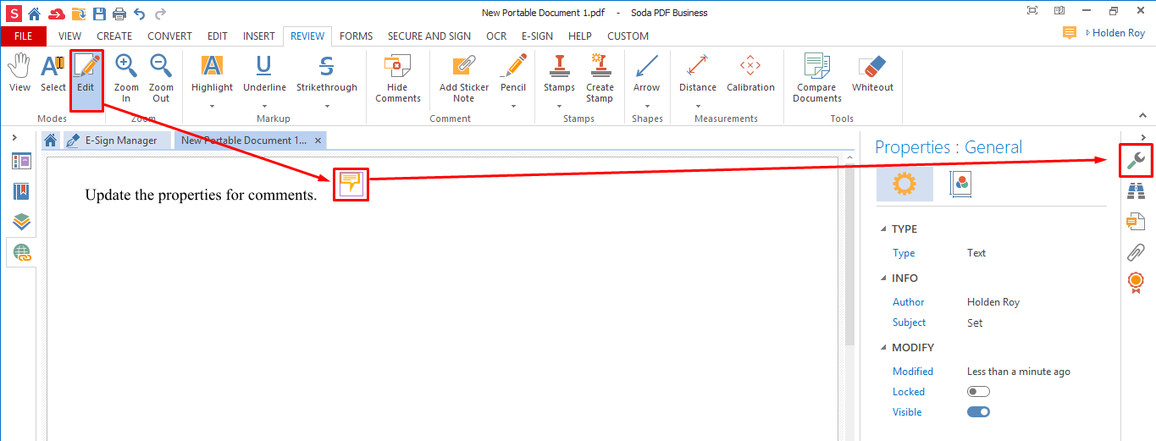Pick the Distance measurement tool
Image resolution: width=1156 pixels, height=441 pixels.
click(x=698, y=73)
